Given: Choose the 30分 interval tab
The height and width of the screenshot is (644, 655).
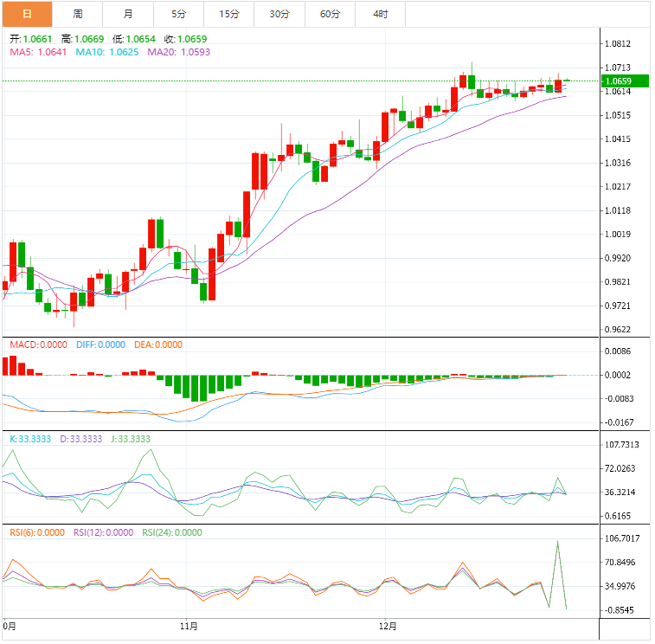Looking at the screenshot, I should coord(279,14).
